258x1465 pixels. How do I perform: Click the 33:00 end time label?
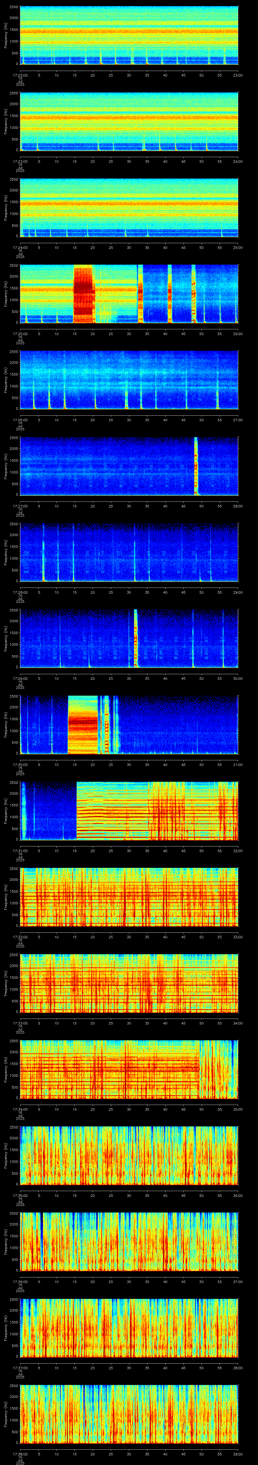(x=238, y=937)
